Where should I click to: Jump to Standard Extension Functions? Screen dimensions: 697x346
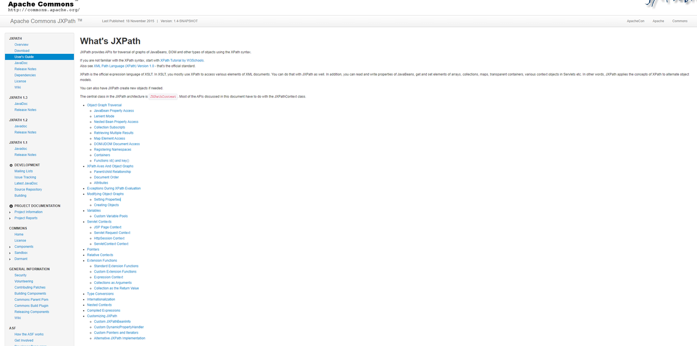click(116, 266)
